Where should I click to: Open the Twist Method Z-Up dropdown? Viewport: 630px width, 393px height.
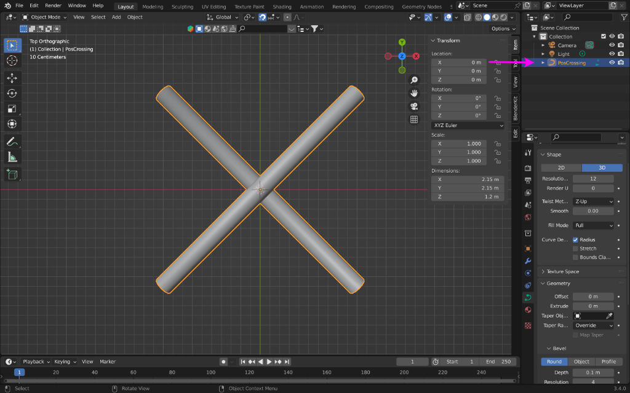[x=593, y=201]
